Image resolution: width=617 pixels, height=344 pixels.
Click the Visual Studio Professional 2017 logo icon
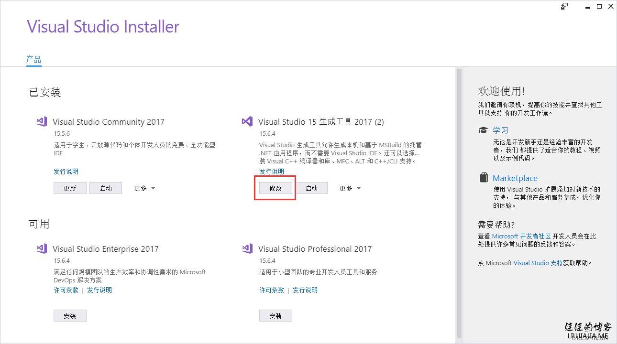(247, 248)
